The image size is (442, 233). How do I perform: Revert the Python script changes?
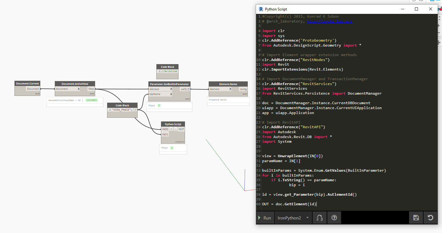(x=431, y=218)
